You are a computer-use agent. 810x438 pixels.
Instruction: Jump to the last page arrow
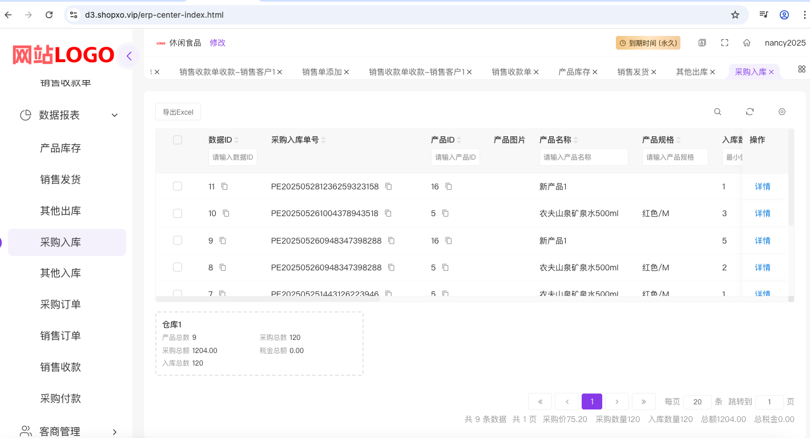click(x=644, y=401)
